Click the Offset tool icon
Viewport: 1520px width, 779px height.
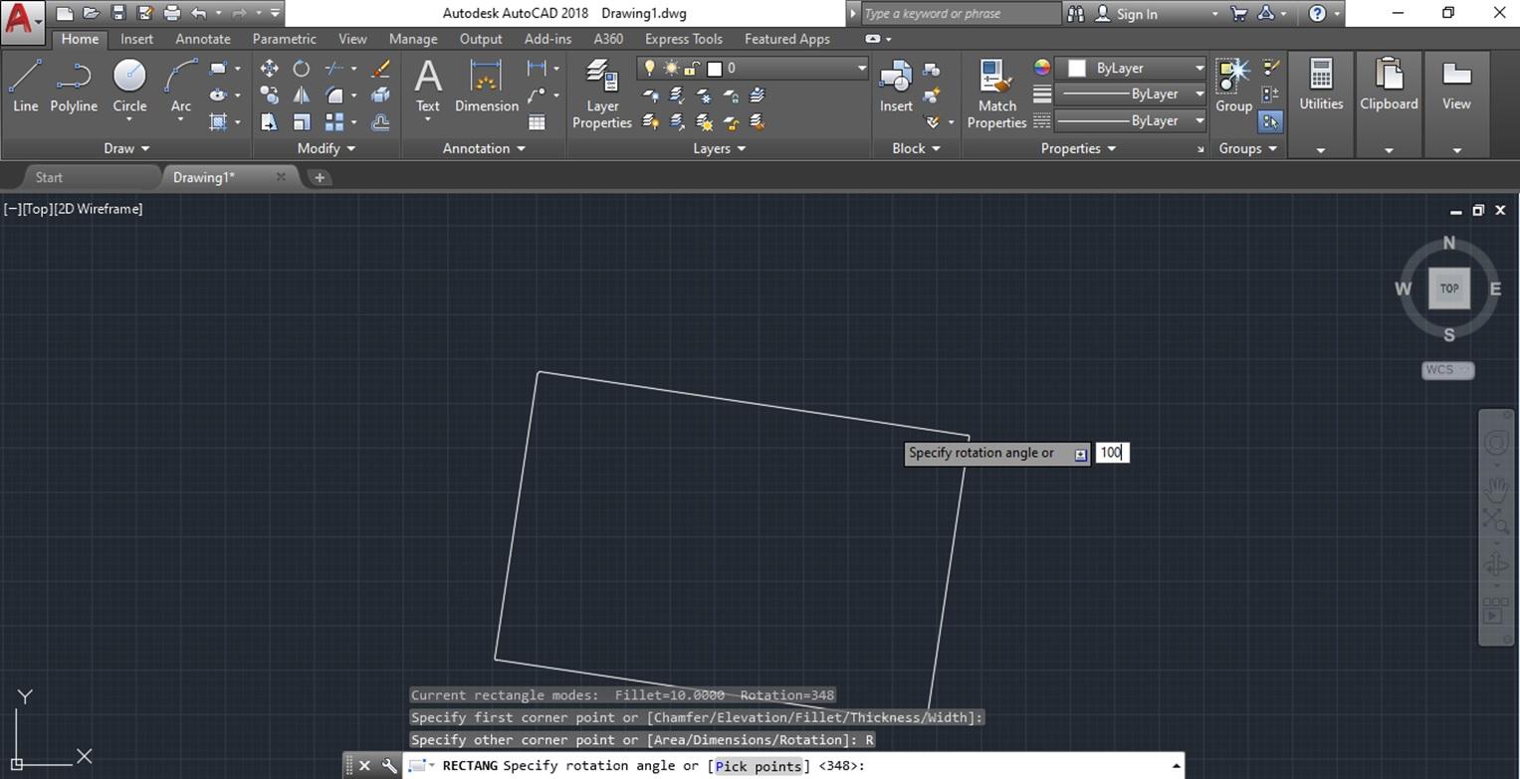[379, 122]
